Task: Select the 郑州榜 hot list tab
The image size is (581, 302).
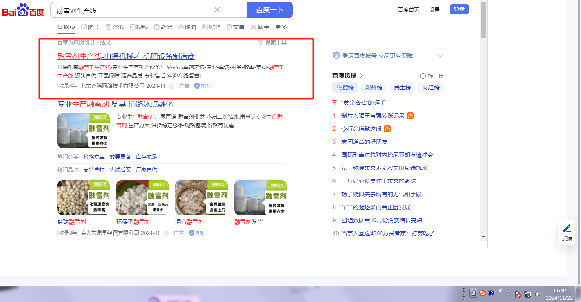Action: pos(373,87)
